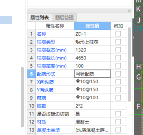Open the 配筋形式 value 网状配筋
This screenshot has width=143, height=135.
coord(92,74)
